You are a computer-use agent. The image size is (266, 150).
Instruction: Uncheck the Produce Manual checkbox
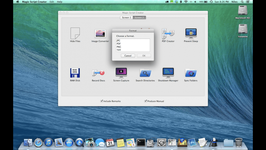click(x=146, y=101)
